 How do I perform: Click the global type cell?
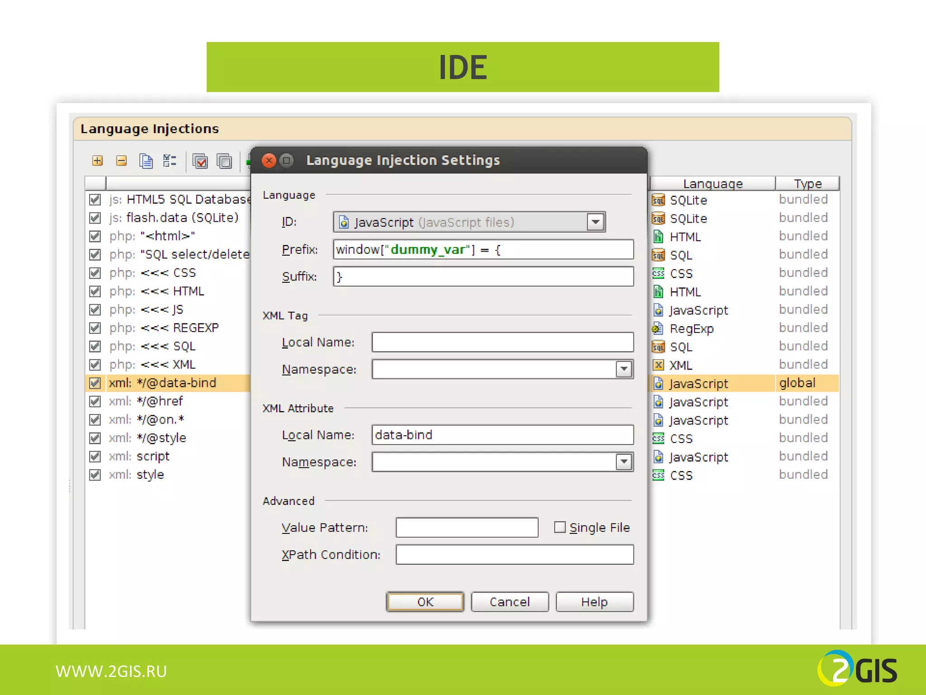[807, 383]
